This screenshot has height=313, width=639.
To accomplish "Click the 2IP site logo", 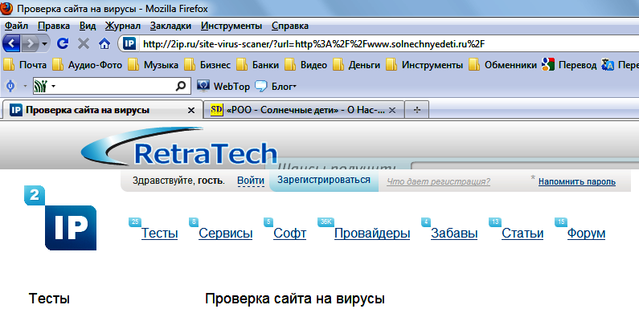I will click(60, 217).
